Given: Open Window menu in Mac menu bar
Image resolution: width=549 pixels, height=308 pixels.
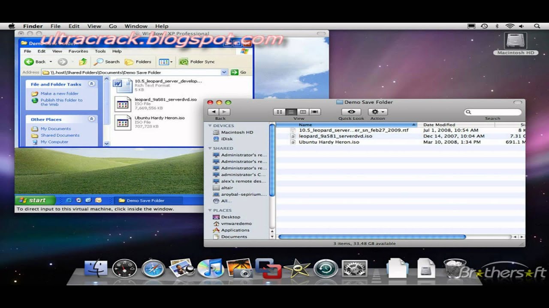Looking at the screenshot, I should [136, 26].
